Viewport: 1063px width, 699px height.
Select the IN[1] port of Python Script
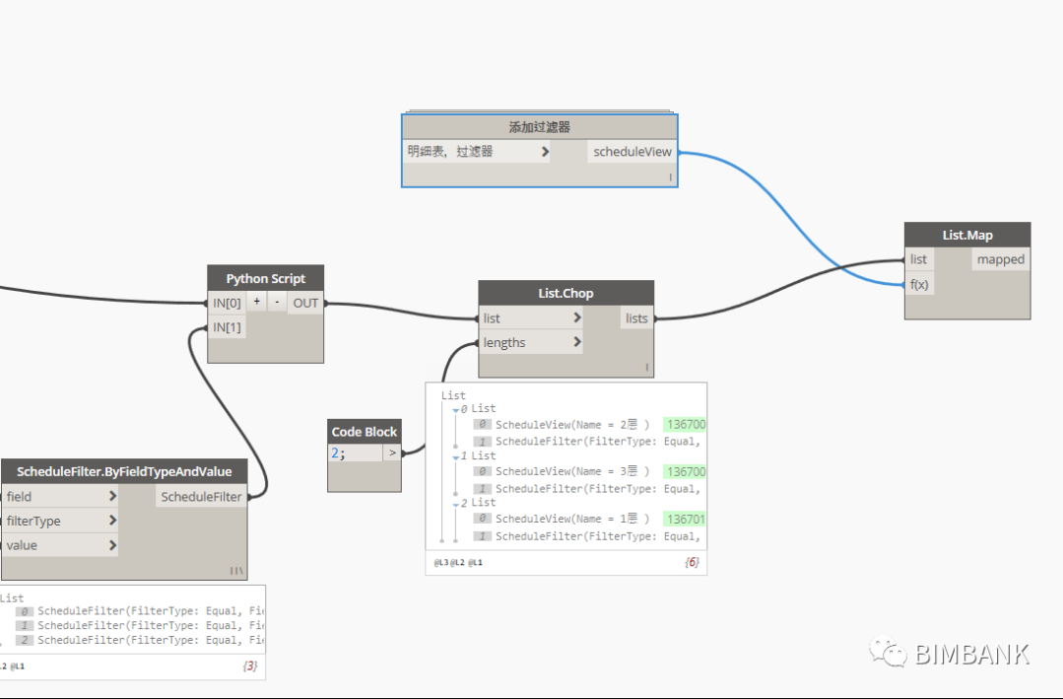point(228,327)
